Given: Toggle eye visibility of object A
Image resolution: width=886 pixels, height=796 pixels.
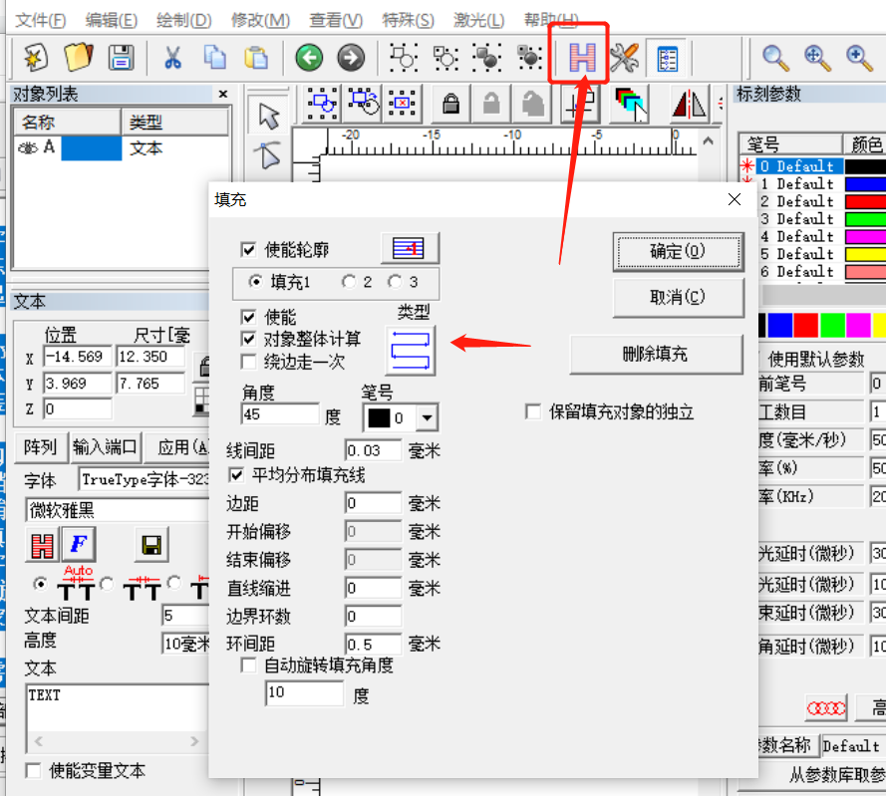Looking at the screenshot, I should click(x=27, y=148).
